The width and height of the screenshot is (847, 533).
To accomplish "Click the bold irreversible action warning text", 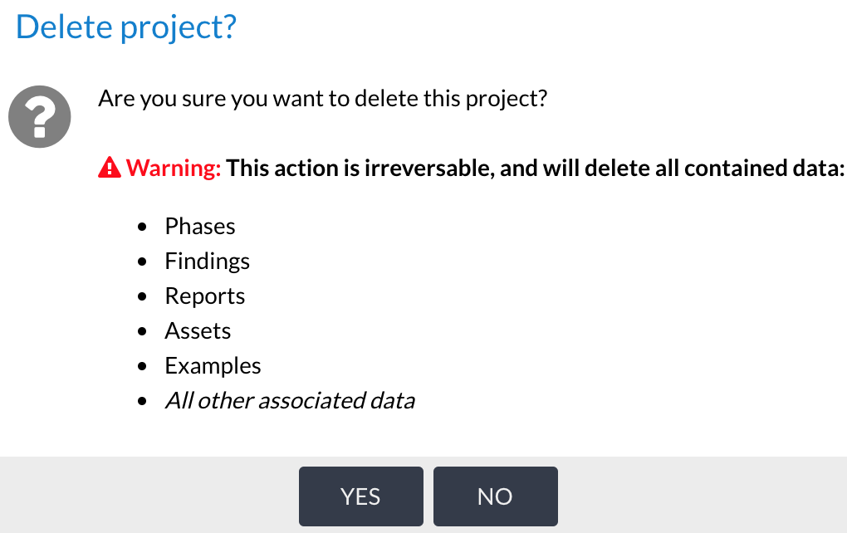I will tap(535, 169).
